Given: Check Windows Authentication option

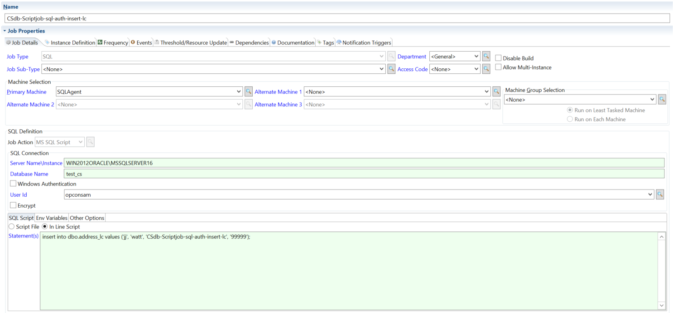Looking at the screenshot, I should 13,184.
